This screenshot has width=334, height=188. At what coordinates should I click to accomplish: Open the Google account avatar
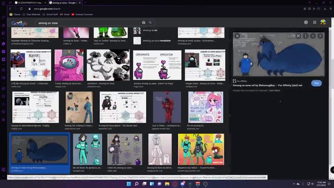323,22
